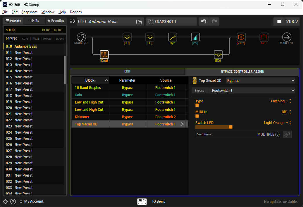Open the Help menu
The image size is (303, 207).
pyautogui.click(x=62, y=12)
